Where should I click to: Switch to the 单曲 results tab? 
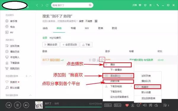pyautogui.click(x=59, y=28)
